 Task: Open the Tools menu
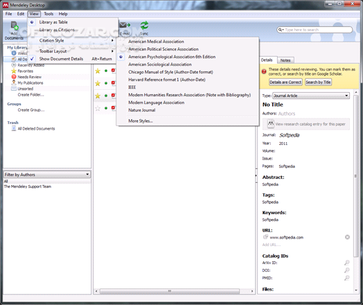[48, 14]
